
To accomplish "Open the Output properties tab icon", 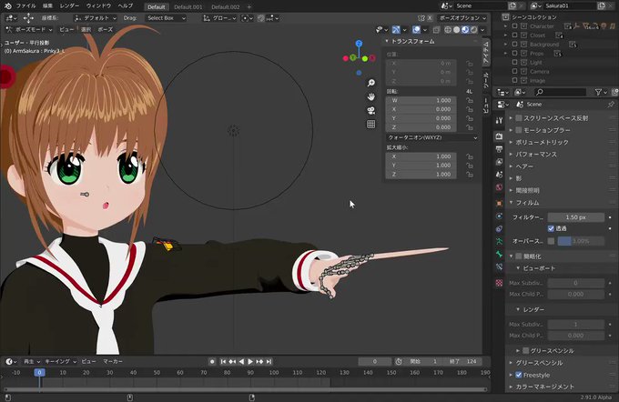I will (499, 149).
